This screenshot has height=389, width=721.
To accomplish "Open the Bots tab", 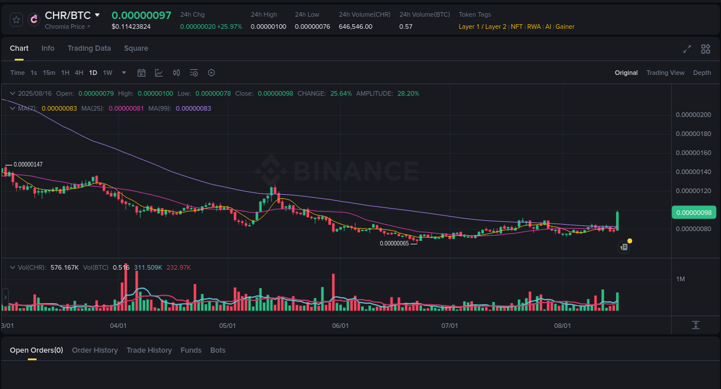I will coord(218,350).
